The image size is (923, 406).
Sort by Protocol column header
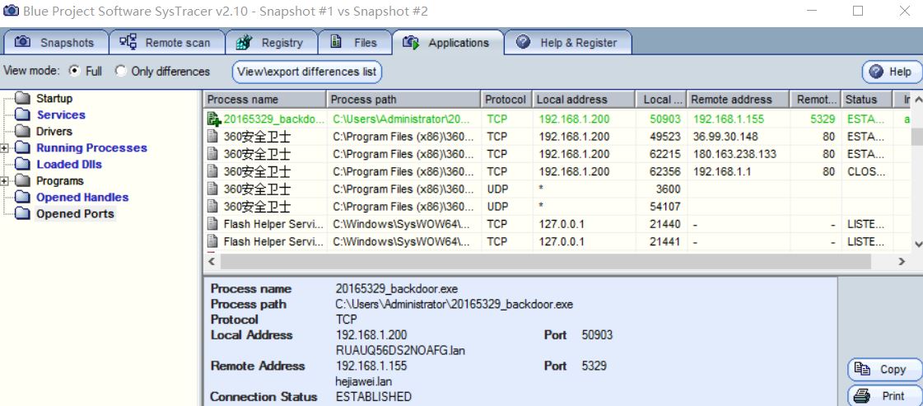507,100
